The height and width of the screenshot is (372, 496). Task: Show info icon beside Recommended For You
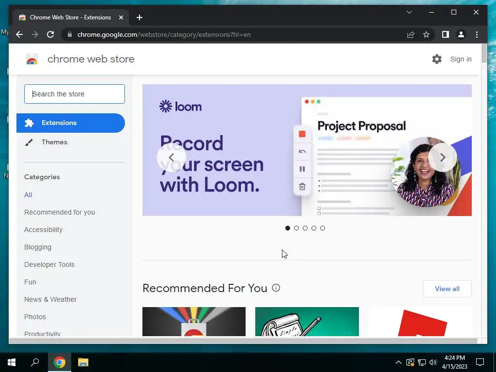(x=276, y=288)
